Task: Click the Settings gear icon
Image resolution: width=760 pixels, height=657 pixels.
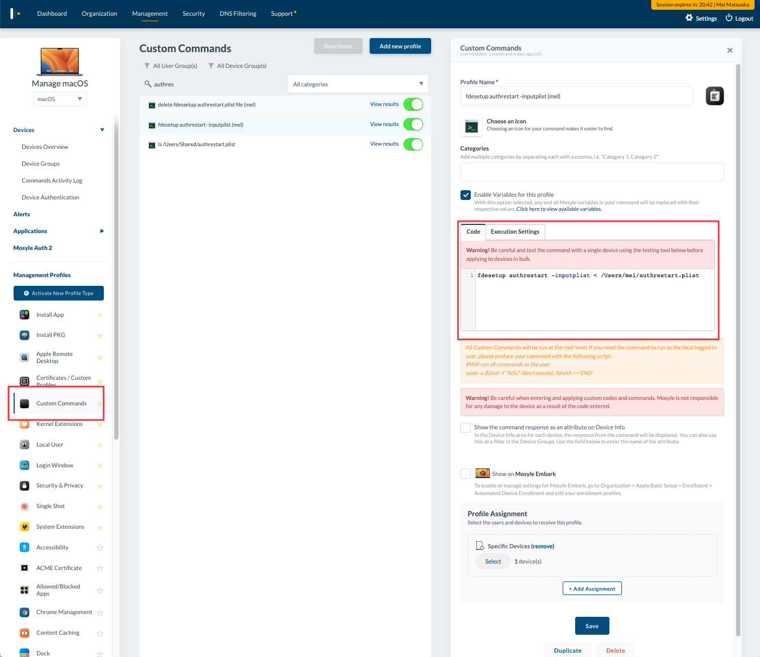Action: (x=689, y=18)
